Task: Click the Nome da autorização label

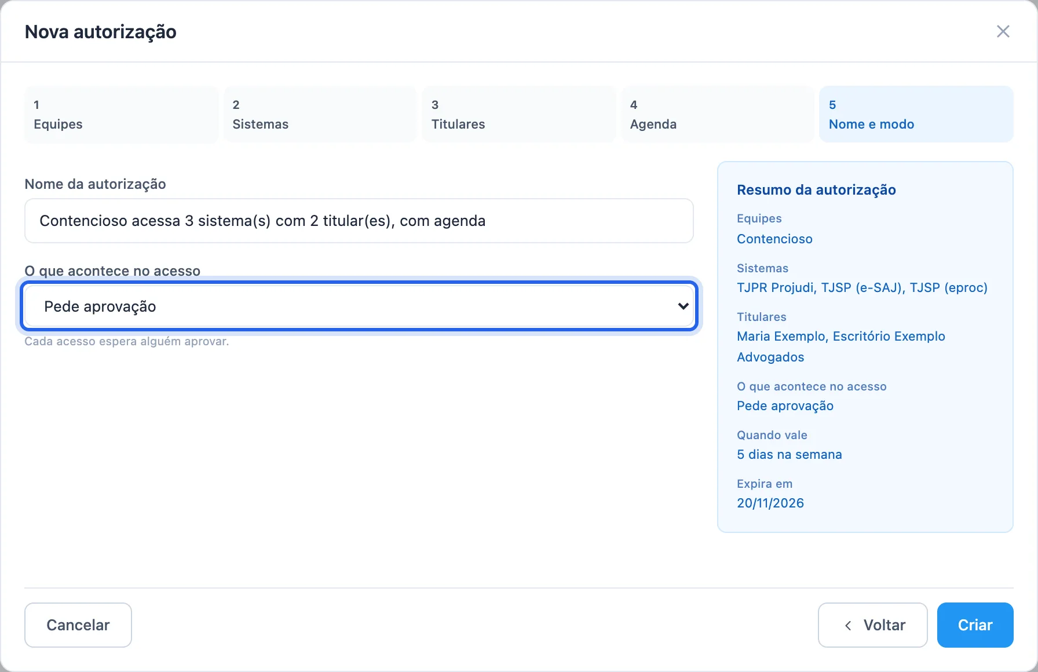Action: [x=95, y=184]
